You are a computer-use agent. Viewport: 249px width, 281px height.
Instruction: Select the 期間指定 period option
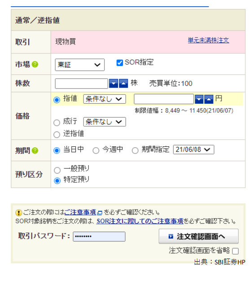pos(135,150)
